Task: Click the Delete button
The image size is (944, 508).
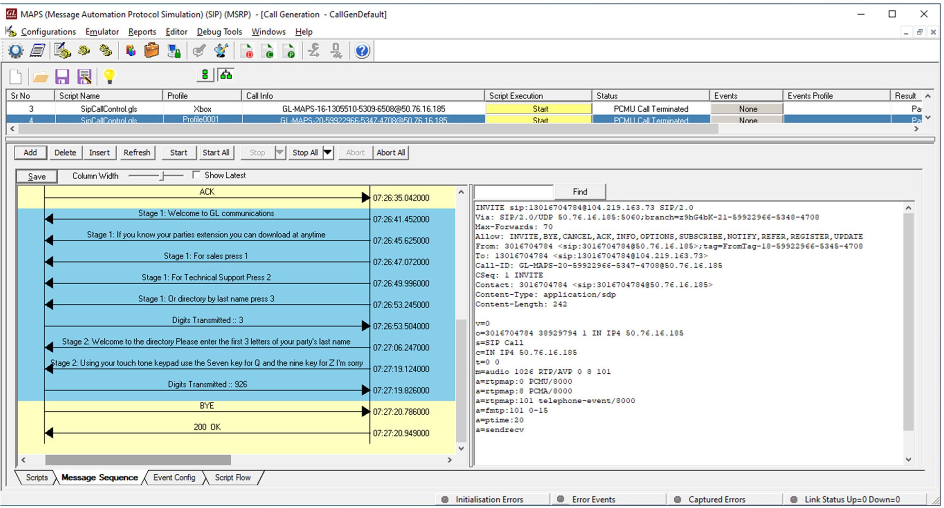Action: [x=65, y=152]
